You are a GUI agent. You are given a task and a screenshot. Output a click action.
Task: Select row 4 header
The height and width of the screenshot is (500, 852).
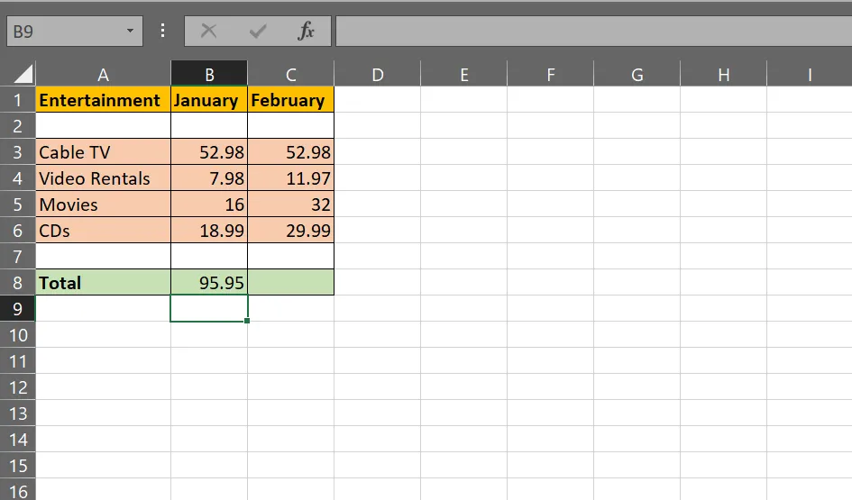pos(17,178)
